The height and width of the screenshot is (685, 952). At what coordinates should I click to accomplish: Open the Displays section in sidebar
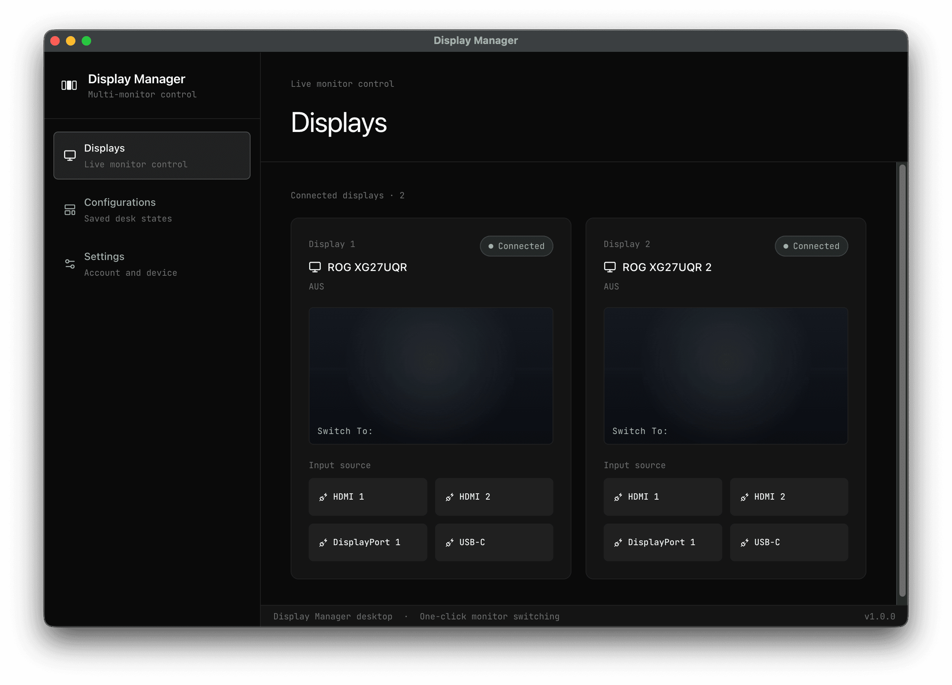tap(152, 156)
